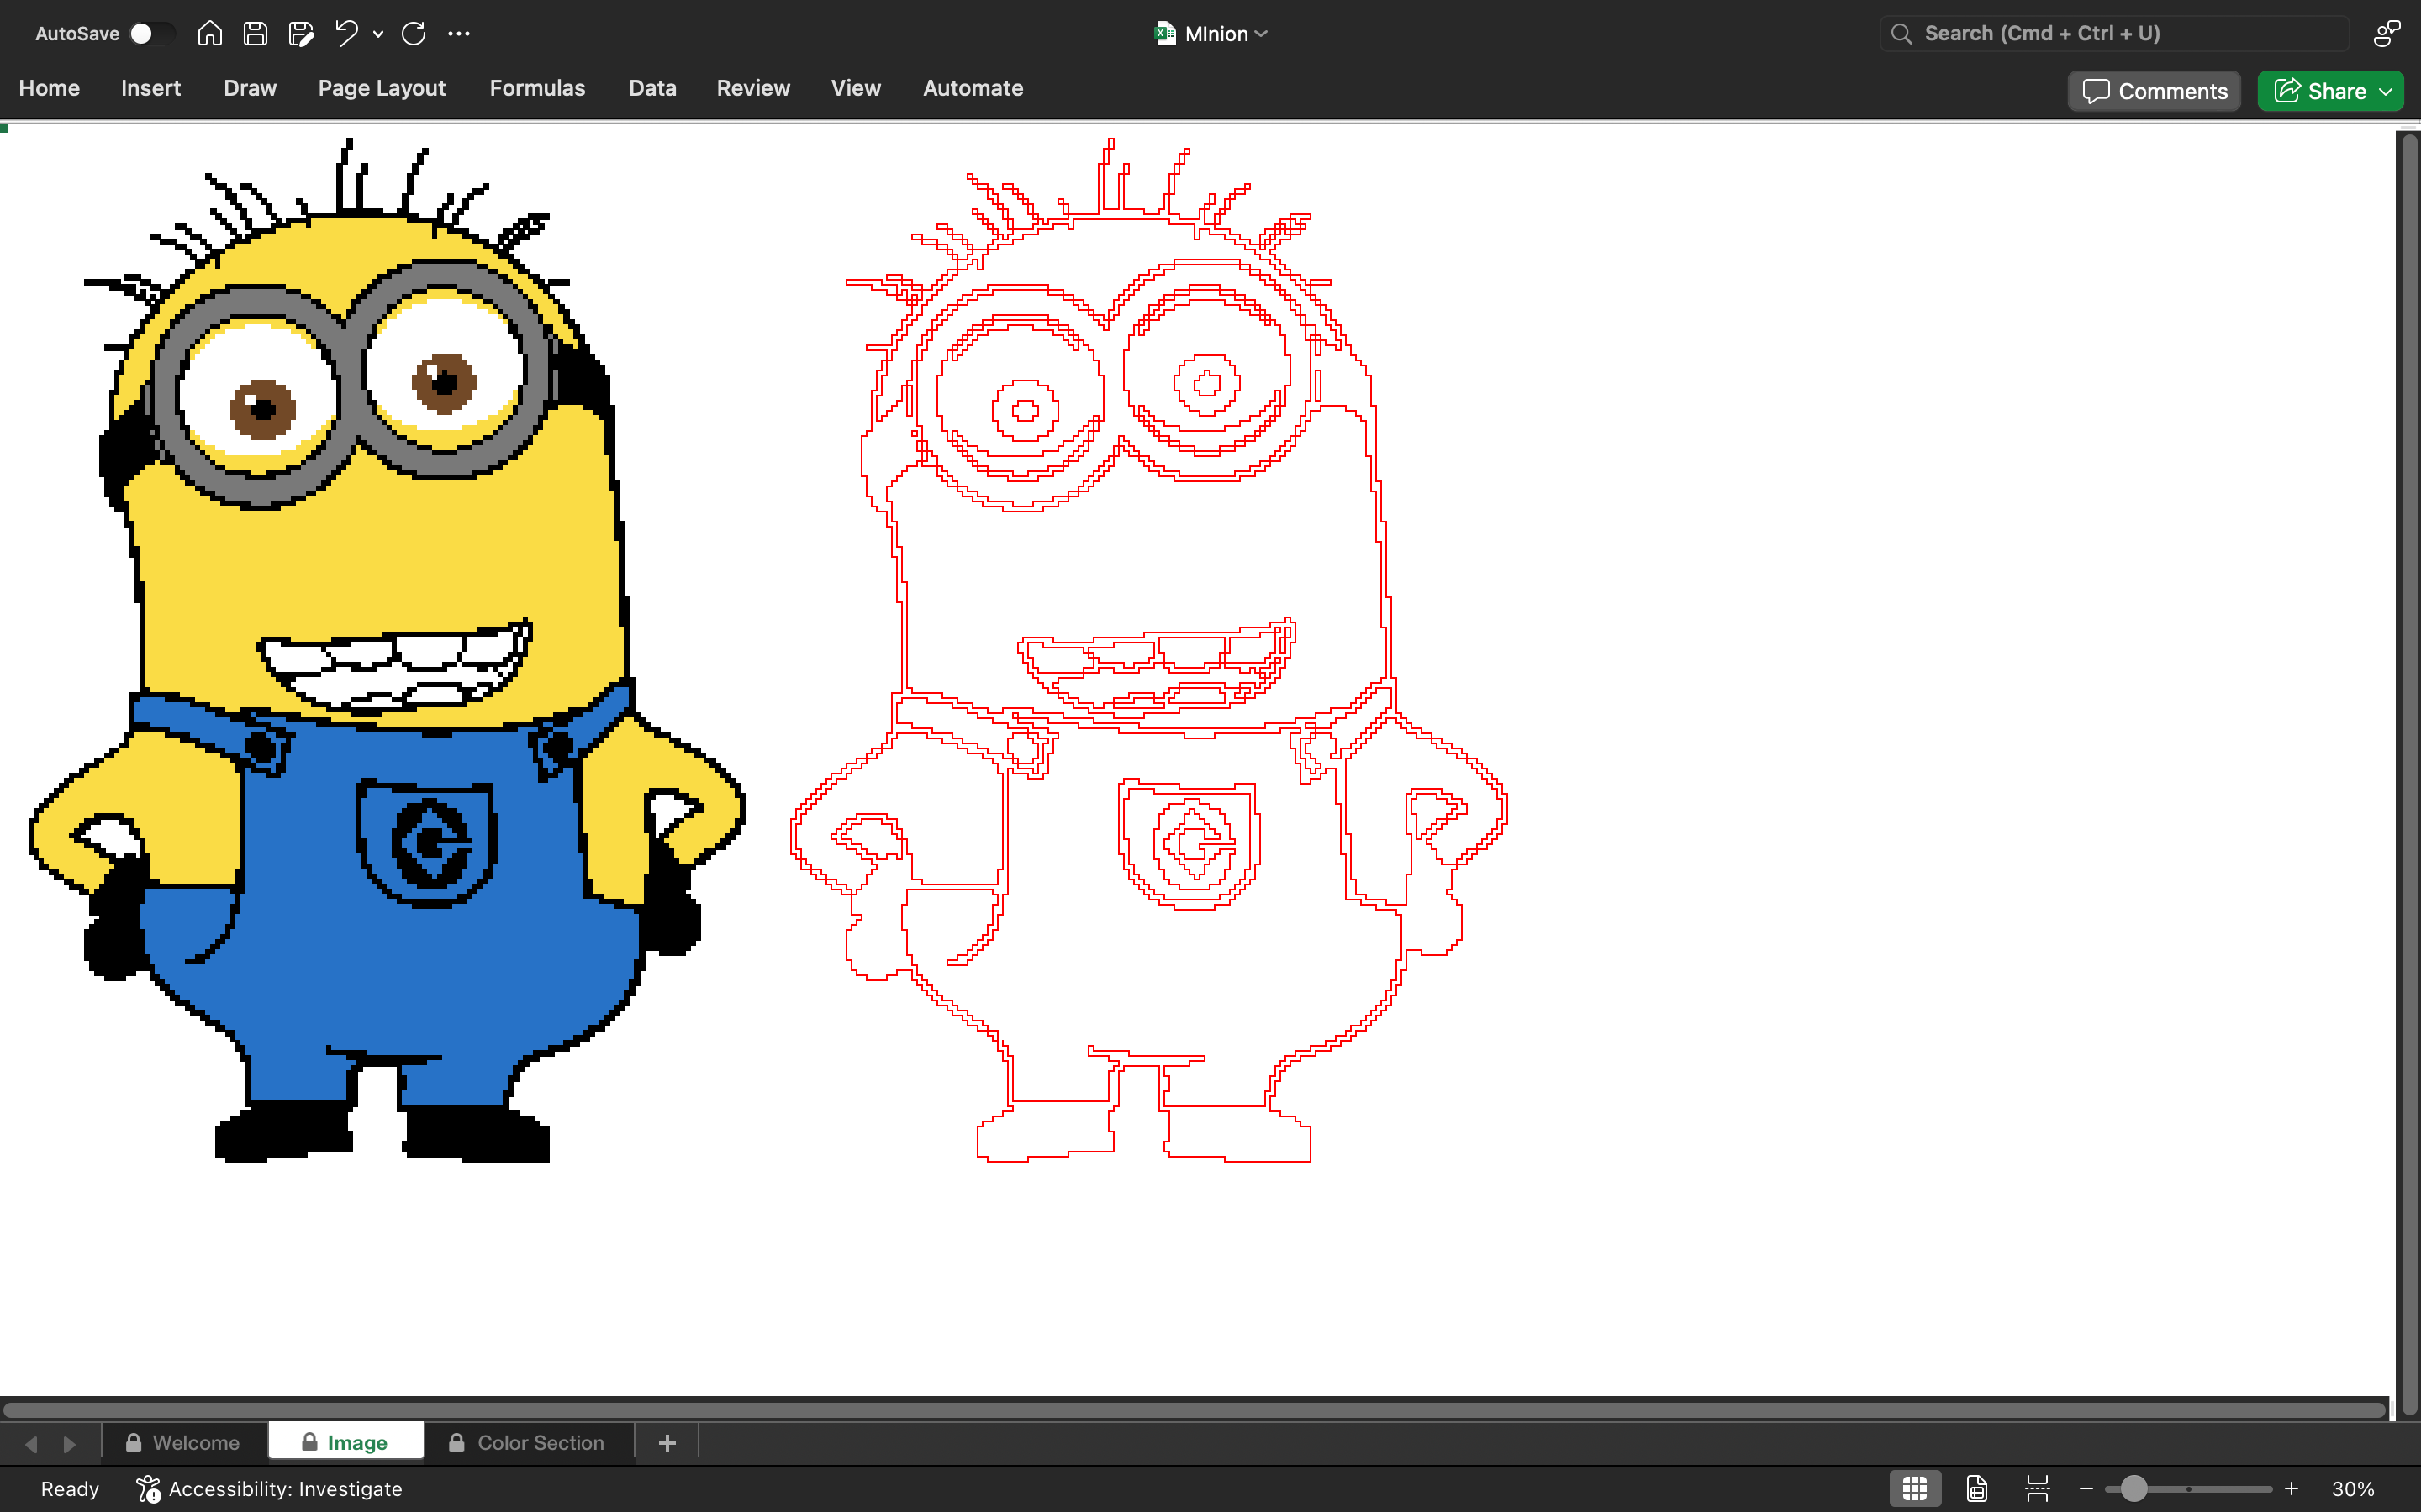Click the zoom out minus button
The height and width of the screenshot is (1512, 2421).
[2086, 1489]
